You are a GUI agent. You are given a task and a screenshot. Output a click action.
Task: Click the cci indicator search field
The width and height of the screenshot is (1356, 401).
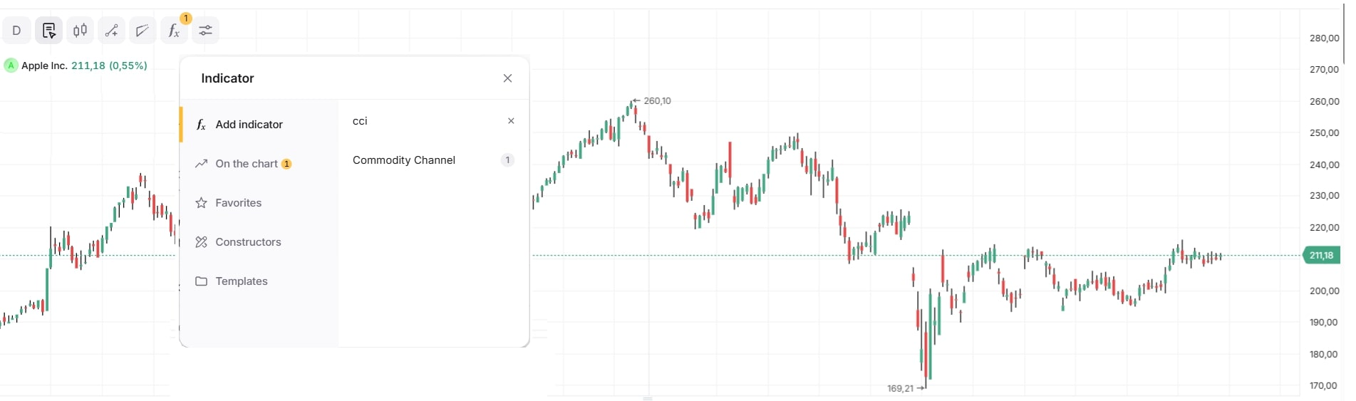(424, 121)
